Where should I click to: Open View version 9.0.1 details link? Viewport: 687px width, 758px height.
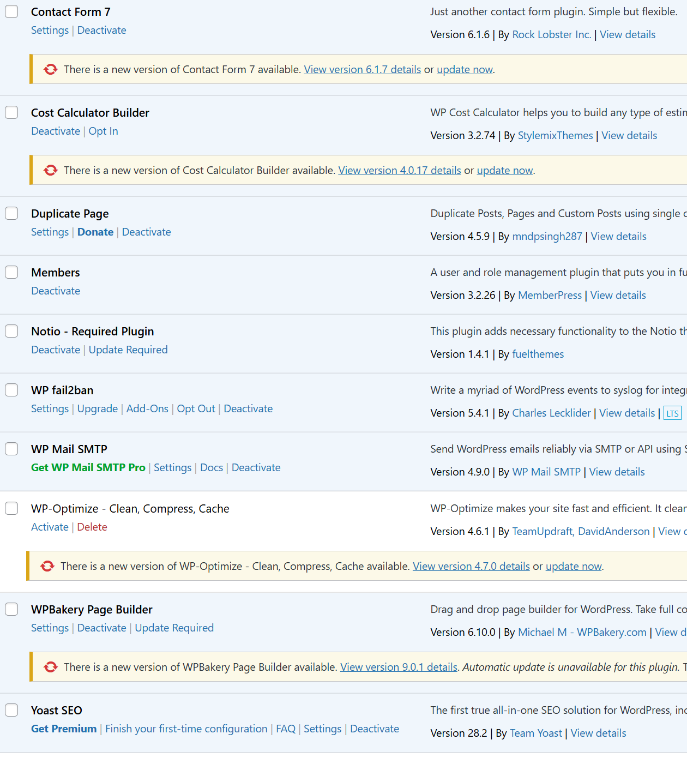399,667
